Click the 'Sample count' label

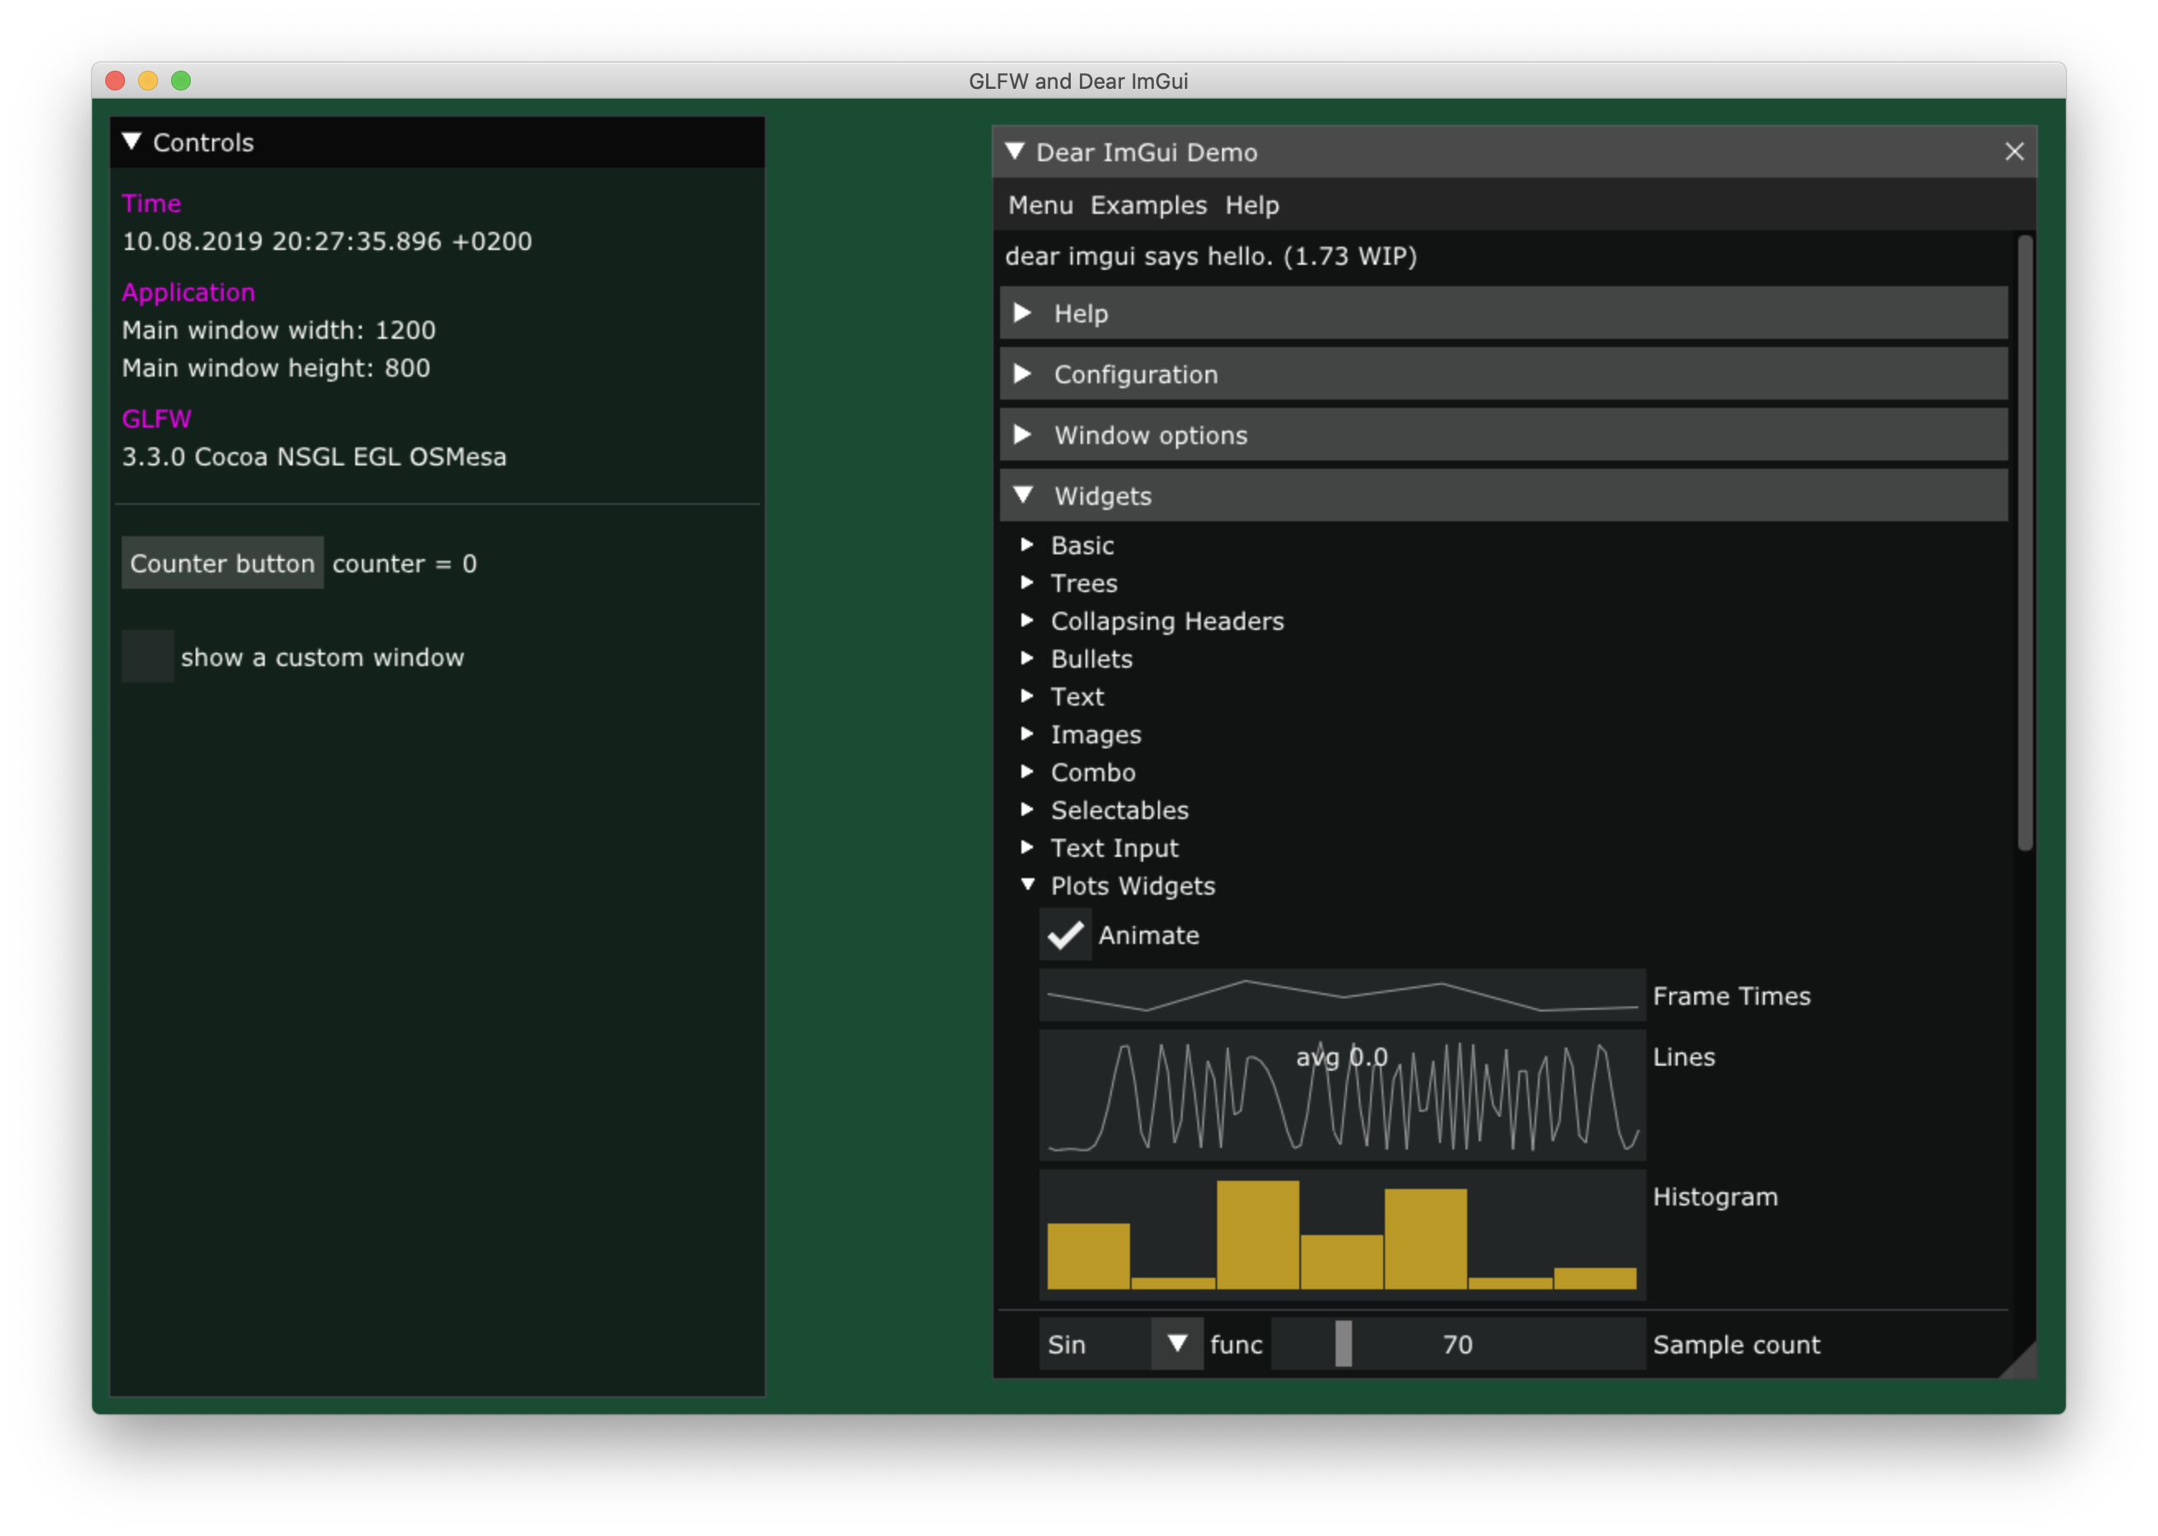1735,1345
